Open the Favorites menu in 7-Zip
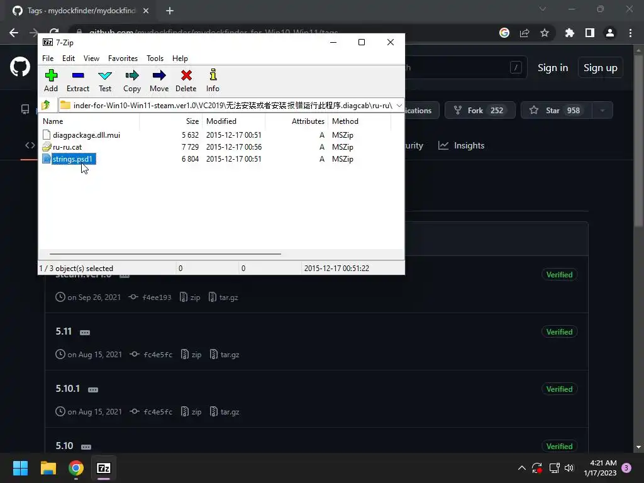Viewport: 644px width, 483px height. [123, 58]
